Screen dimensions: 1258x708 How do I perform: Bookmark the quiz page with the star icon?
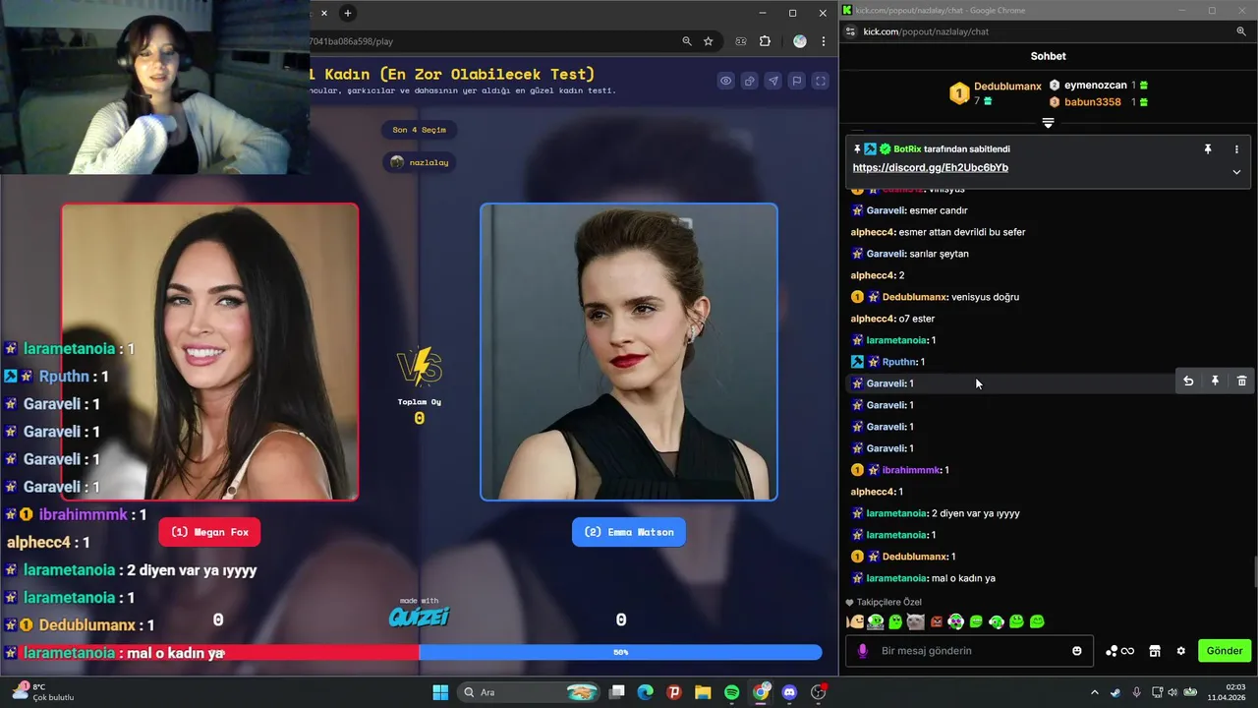pyautogui.click(x=708, y=41)
